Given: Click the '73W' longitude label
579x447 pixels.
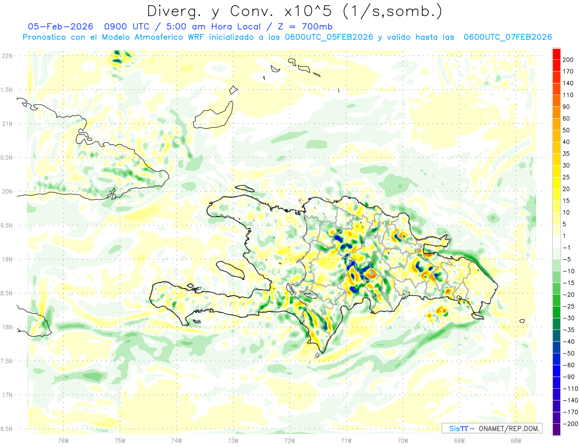Looking at the screenshot, I should [x=233, y=441].
